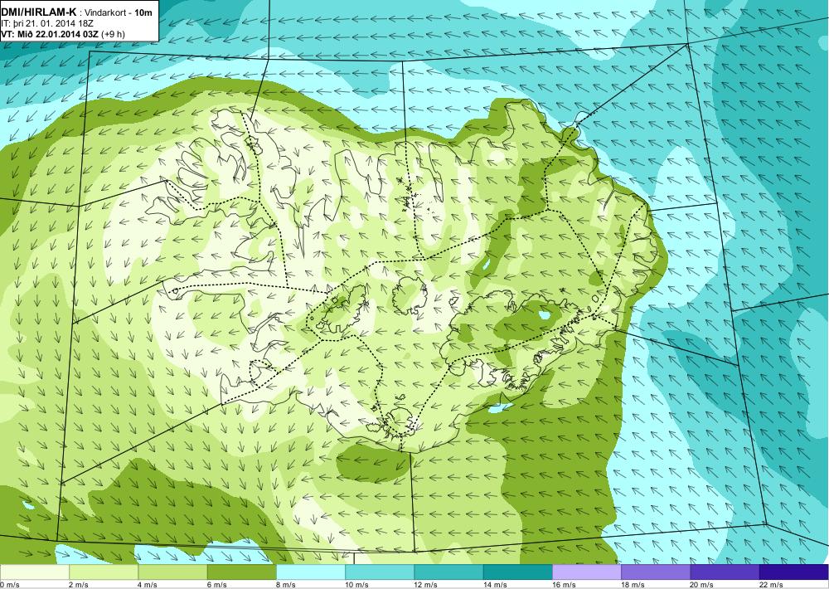Click the '4 m/s' legend label
This screenshot has height=589, width=829.
tap(148, 585)
